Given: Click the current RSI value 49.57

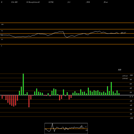Looking at the screenshot, I should pyautogui.click(x=123, y=33).
